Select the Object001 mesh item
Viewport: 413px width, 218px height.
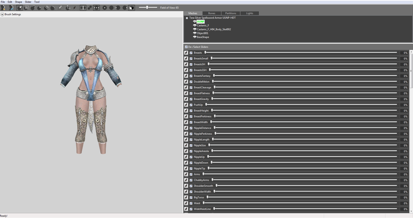203,33
